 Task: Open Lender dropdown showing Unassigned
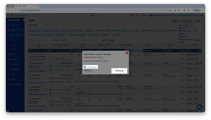click(192, 59)
